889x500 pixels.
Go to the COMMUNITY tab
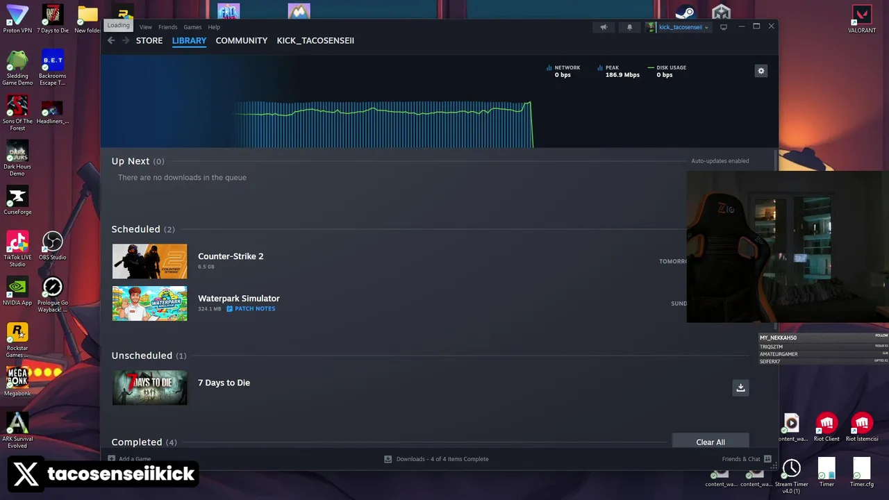click(x=241, y=40)
